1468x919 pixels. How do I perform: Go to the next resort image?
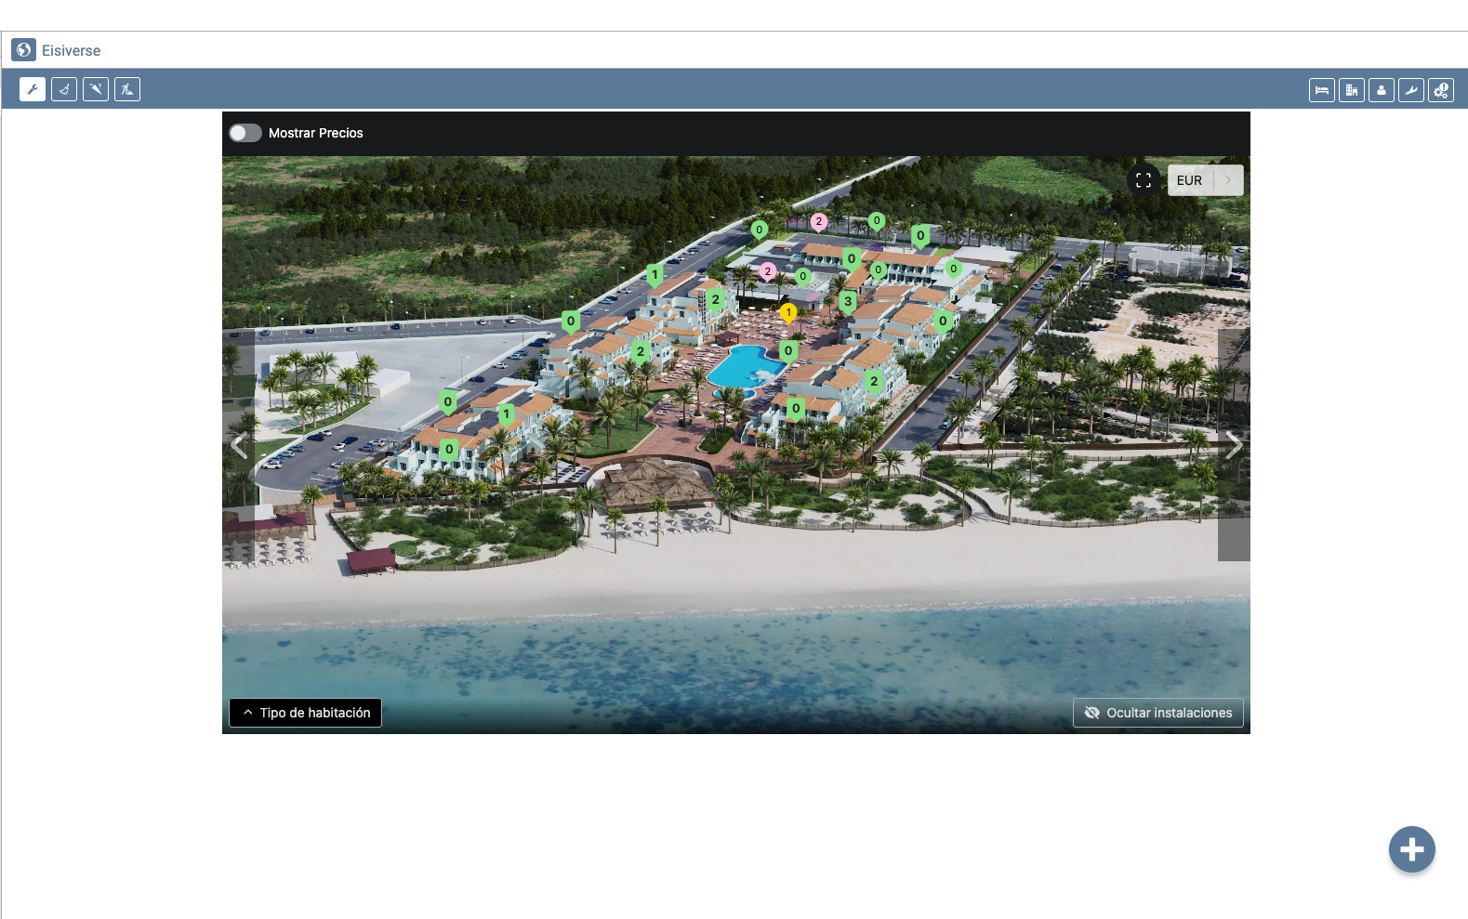click(x=1234, y=445)
